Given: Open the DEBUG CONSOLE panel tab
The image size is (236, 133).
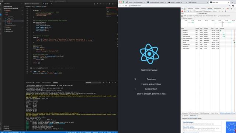Looking at the screenshot, I should (x=46, y=82).
